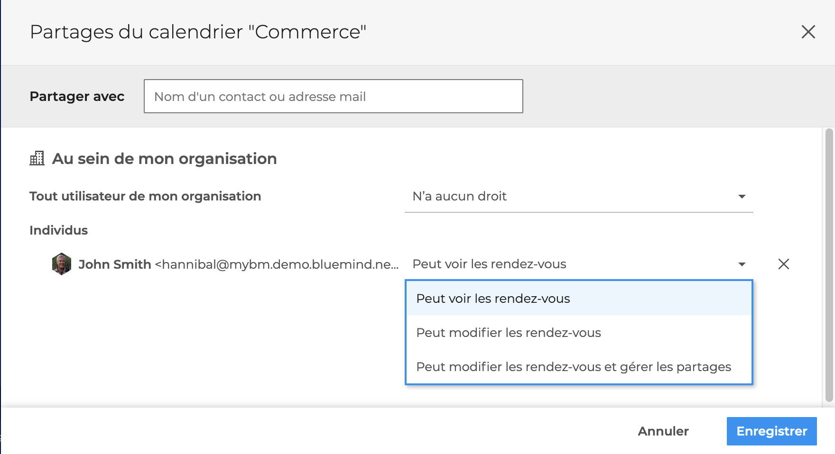Click the "Au sein de mon organisation" heading
The height and width of the screenshot is (454, 835).
coord(164,158)
